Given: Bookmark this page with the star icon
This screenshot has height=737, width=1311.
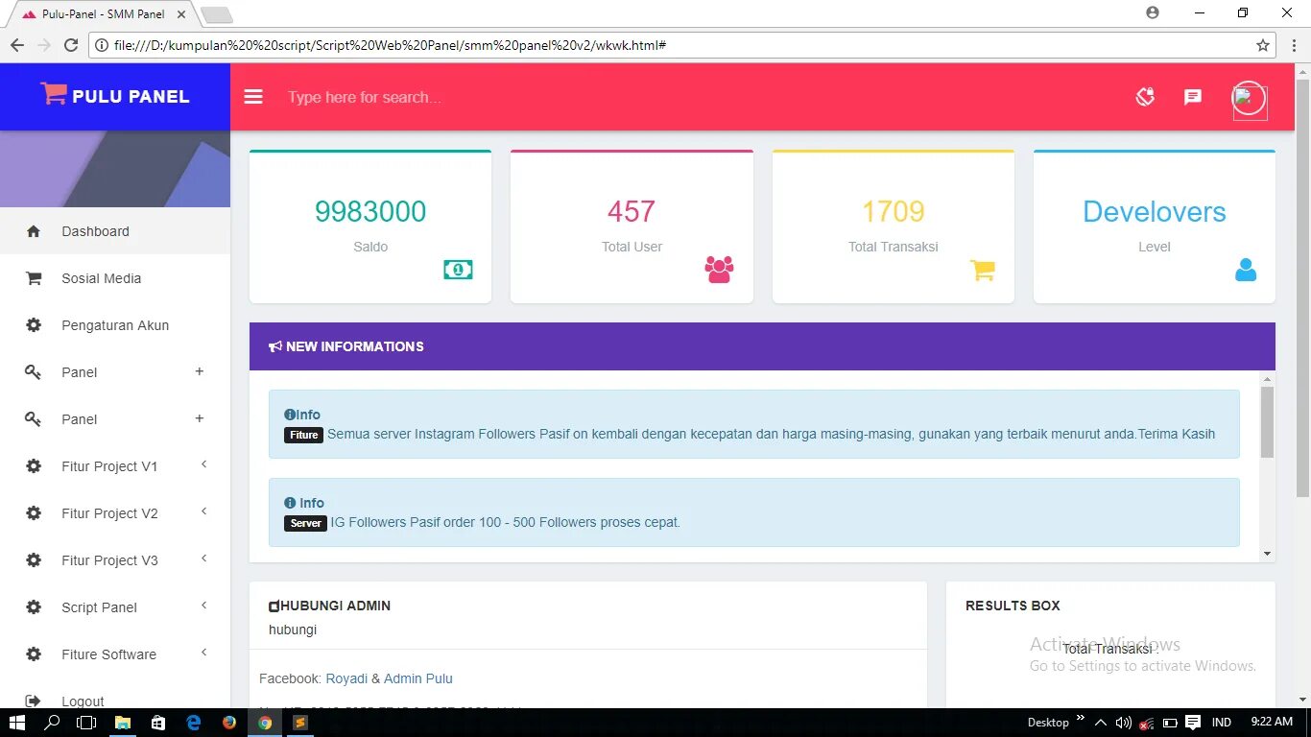Looking at the screenshot, I should 1263,45.
